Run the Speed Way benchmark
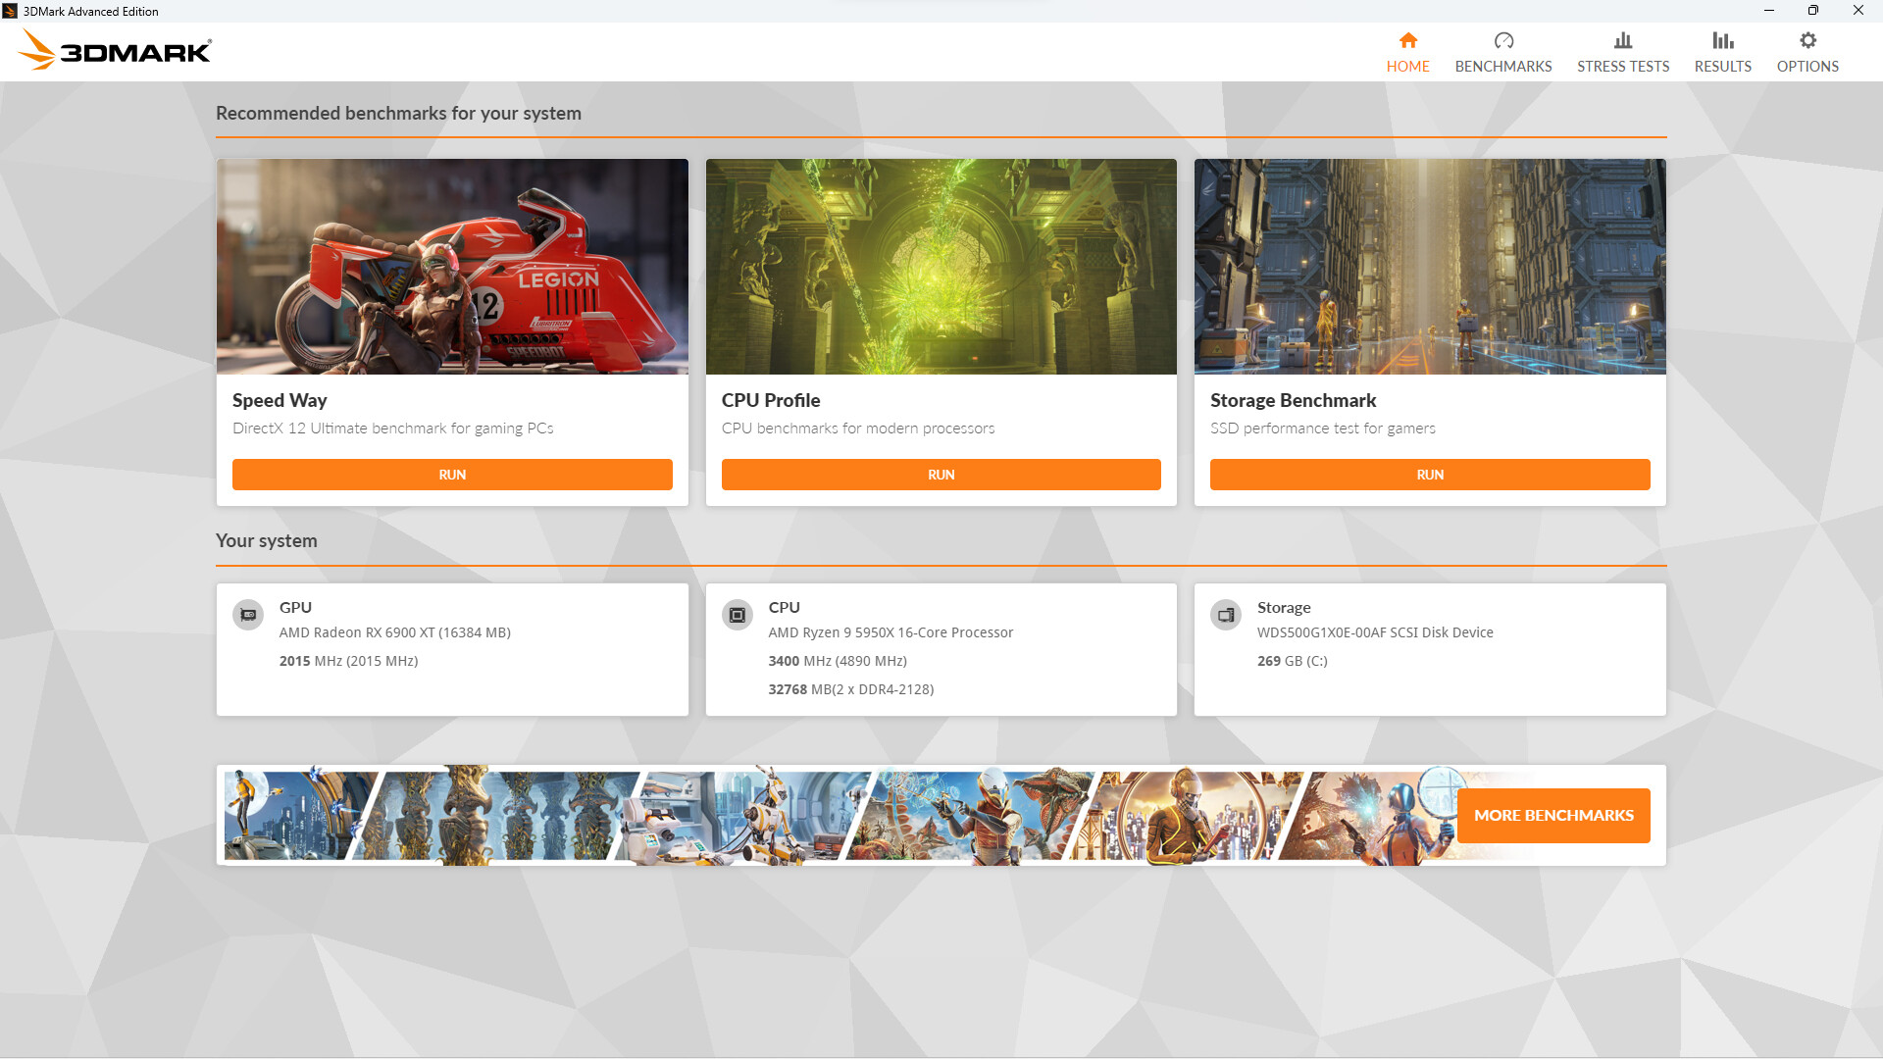 [x=451, y=475]
